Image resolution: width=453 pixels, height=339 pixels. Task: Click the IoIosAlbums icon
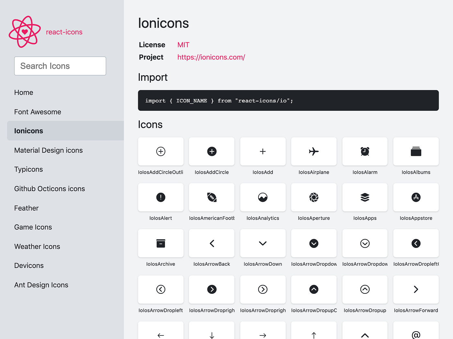416,151
